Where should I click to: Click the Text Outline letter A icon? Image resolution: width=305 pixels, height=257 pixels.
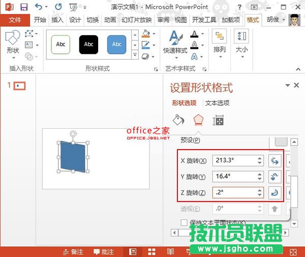coord(194,45)
